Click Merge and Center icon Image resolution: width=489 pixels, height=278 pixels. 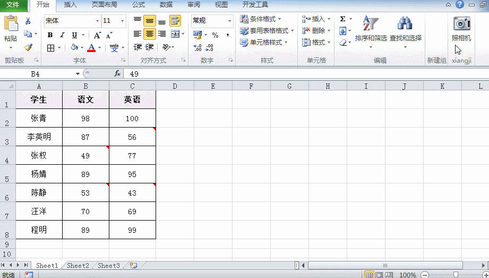175,33
